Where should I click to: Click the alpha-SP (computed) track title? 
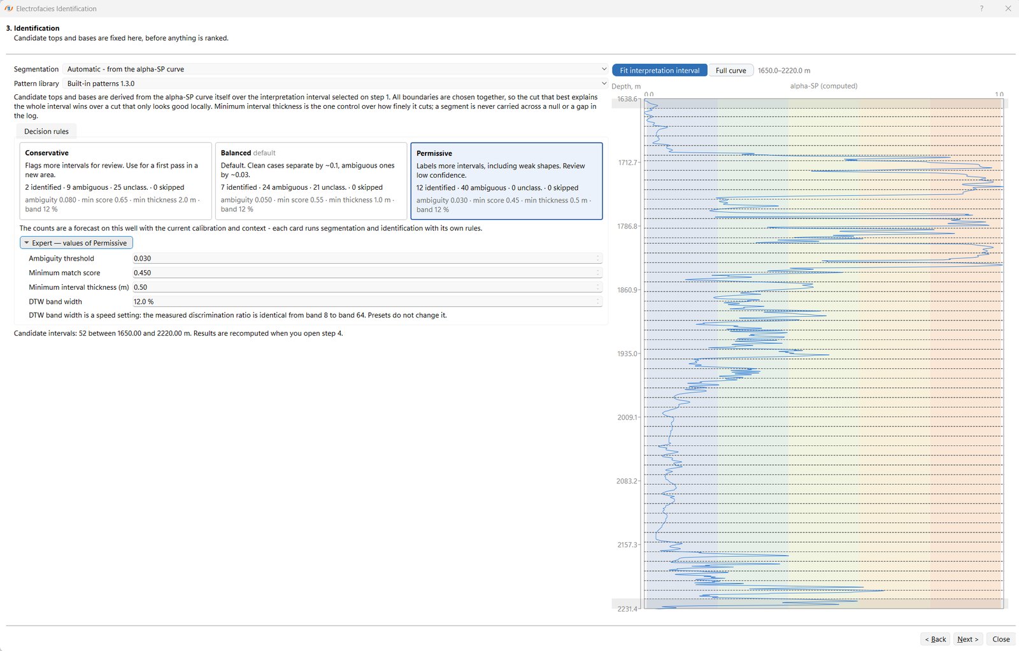pos(823,86)
